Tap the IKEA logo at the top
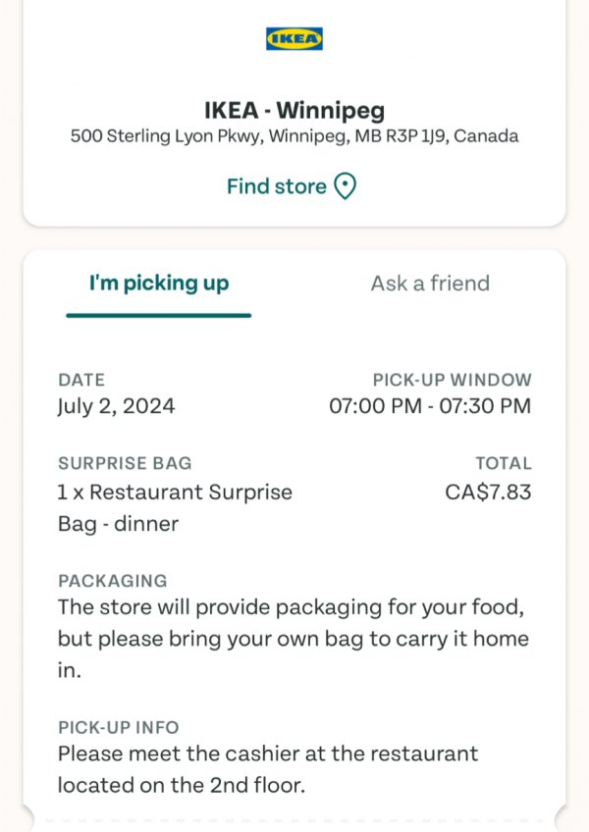Screen dimensions: 589x832 294,38
